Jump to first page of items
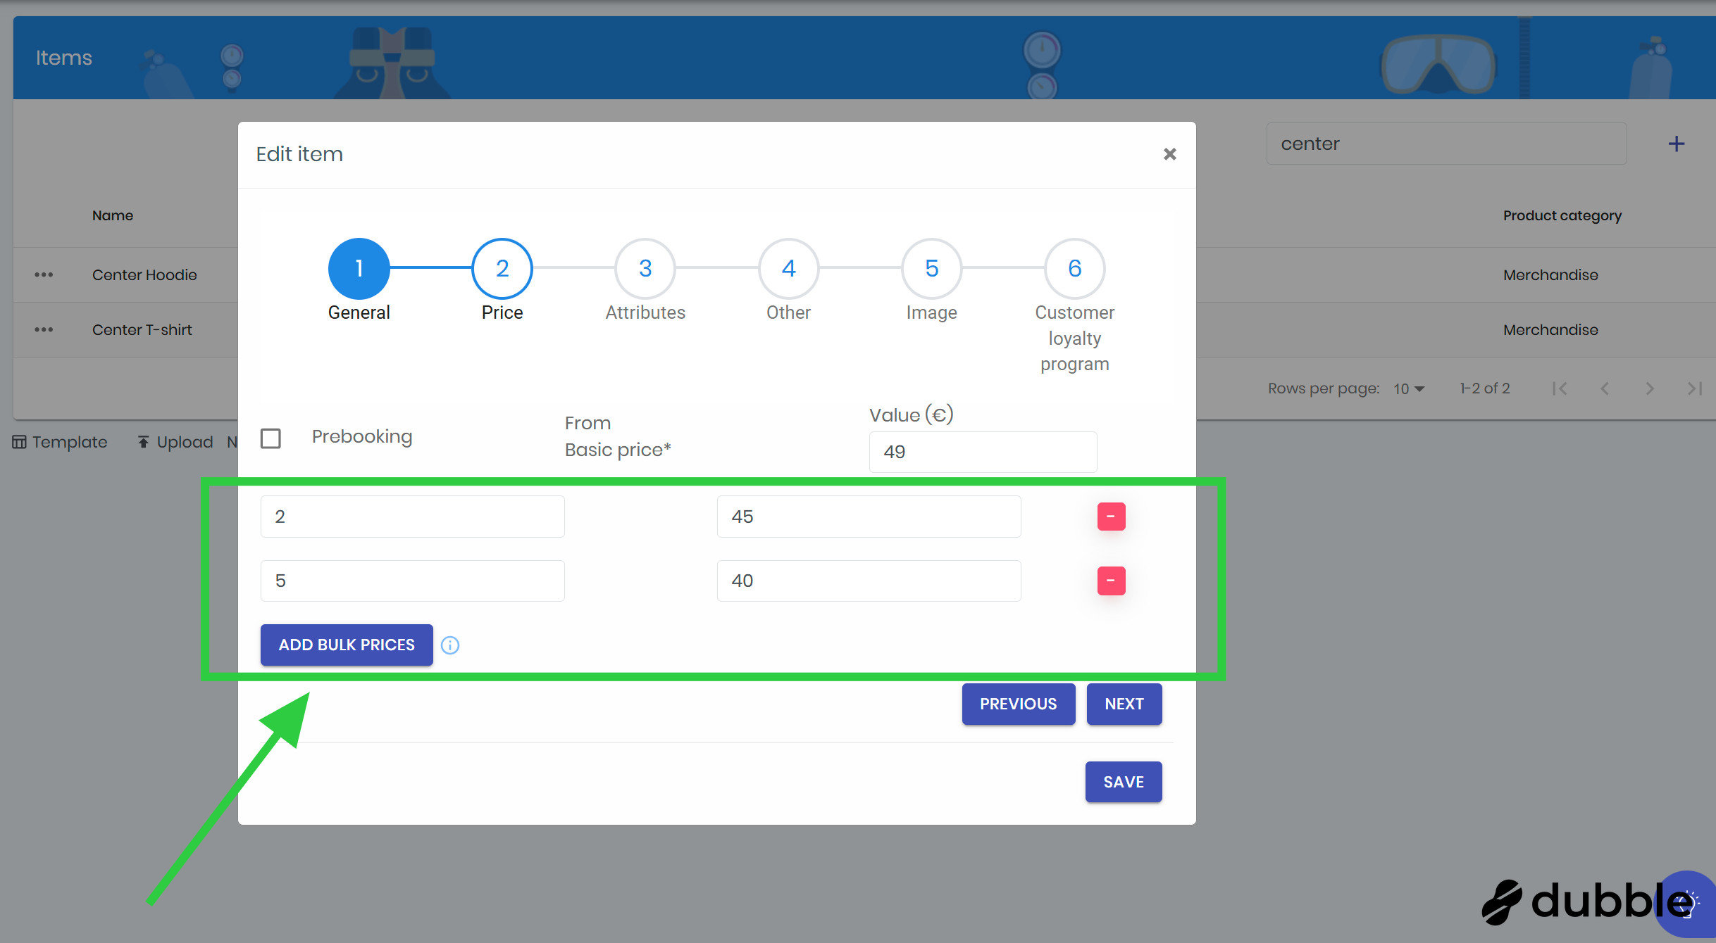Viewport: 1716px width, 943px height. (1560, 388)
